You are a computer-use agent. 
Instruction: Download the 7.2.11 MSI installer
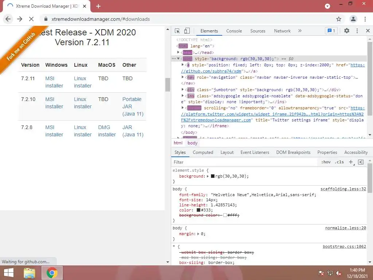point(54,82)
